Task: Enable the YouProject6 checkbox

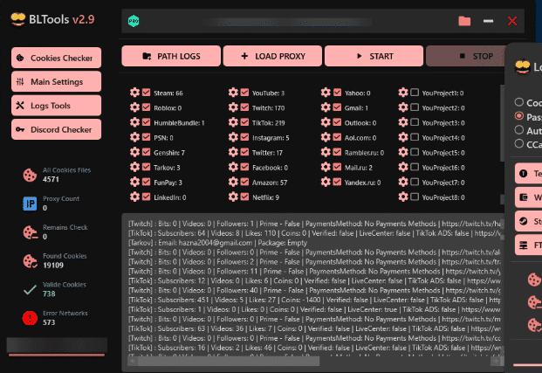Action: (415, 167)
